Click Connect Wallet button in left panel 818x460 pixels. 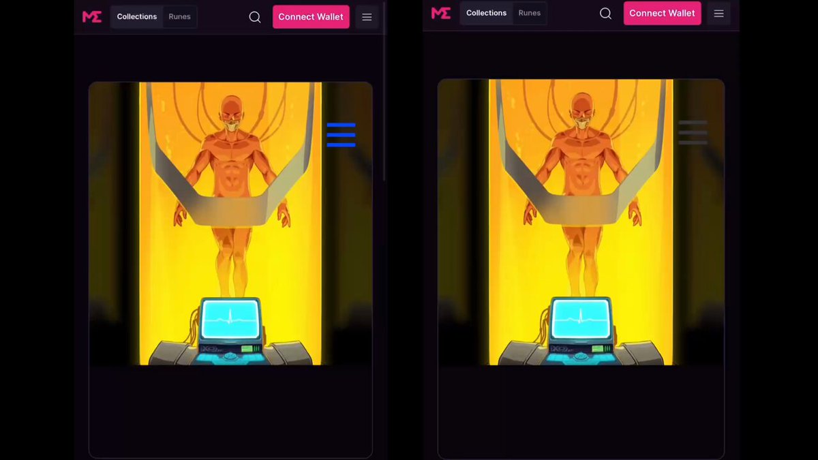[x=311, y=17]
